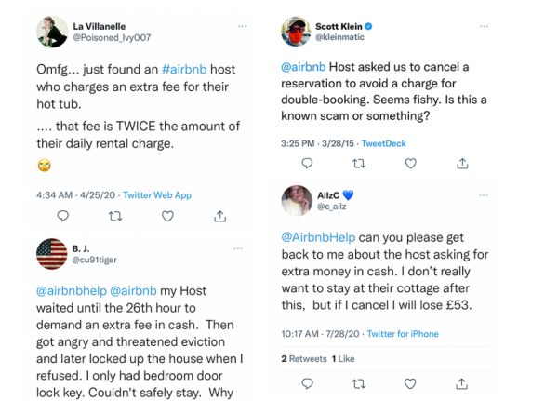Like AilzC's cottage tweet
Image resolution: width=558 pixels, height=401 pixels.
point(411,382)
